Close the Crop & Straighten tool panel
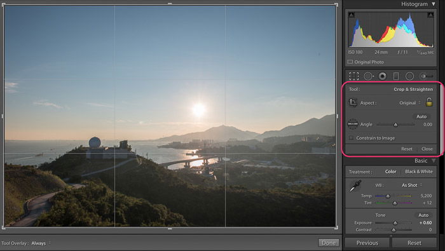The height and width of the screenshot is (251, 445). pos(427,149)
